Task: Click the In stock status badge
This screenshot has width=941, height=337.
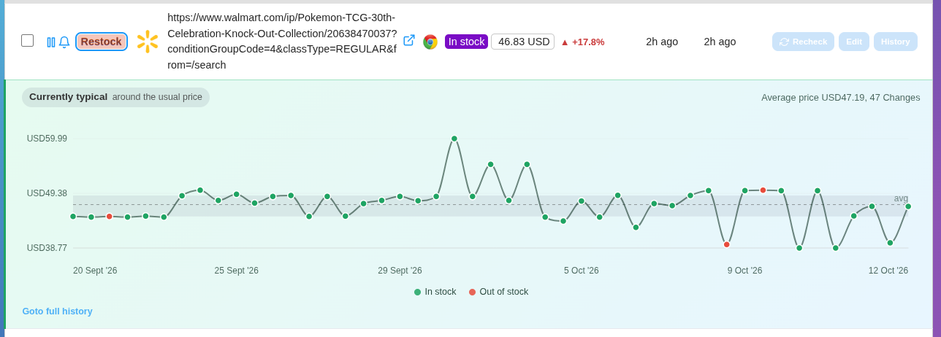Action: click(466, 42)
